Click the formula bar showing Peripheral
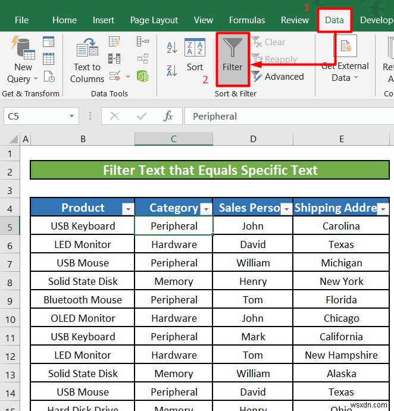Viewport: 394px width, 411px height. [x=289, y=116]
